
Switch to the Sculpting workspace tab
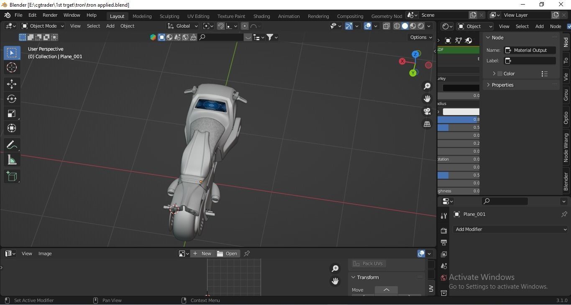169,16
